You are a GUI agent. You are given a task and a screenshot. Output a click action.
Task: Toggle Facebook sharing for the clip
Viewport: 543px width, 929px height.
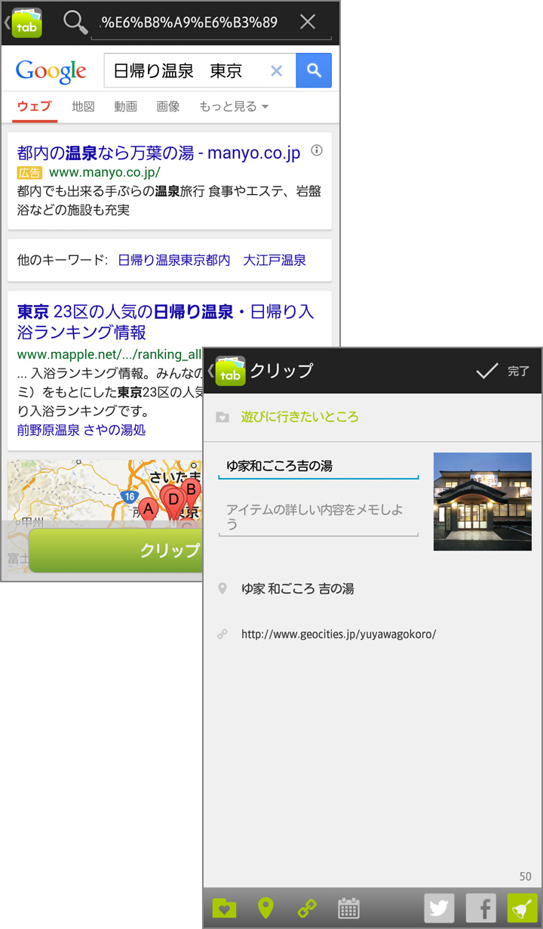(481, 908)
